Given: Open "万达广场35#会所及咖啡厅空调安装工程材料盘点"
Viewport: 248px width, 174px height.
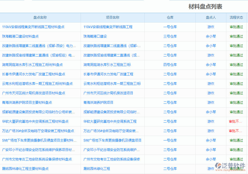Looking at the screenshot, I should point(39,131).
